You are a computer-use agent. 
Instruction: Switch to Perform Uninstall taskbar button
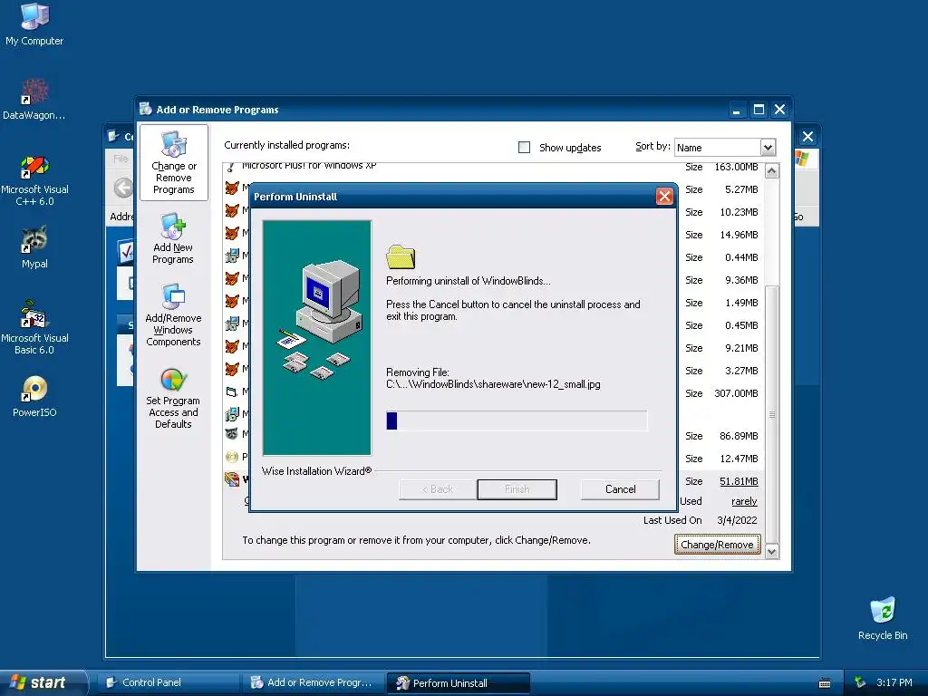[x=458, y=683]
